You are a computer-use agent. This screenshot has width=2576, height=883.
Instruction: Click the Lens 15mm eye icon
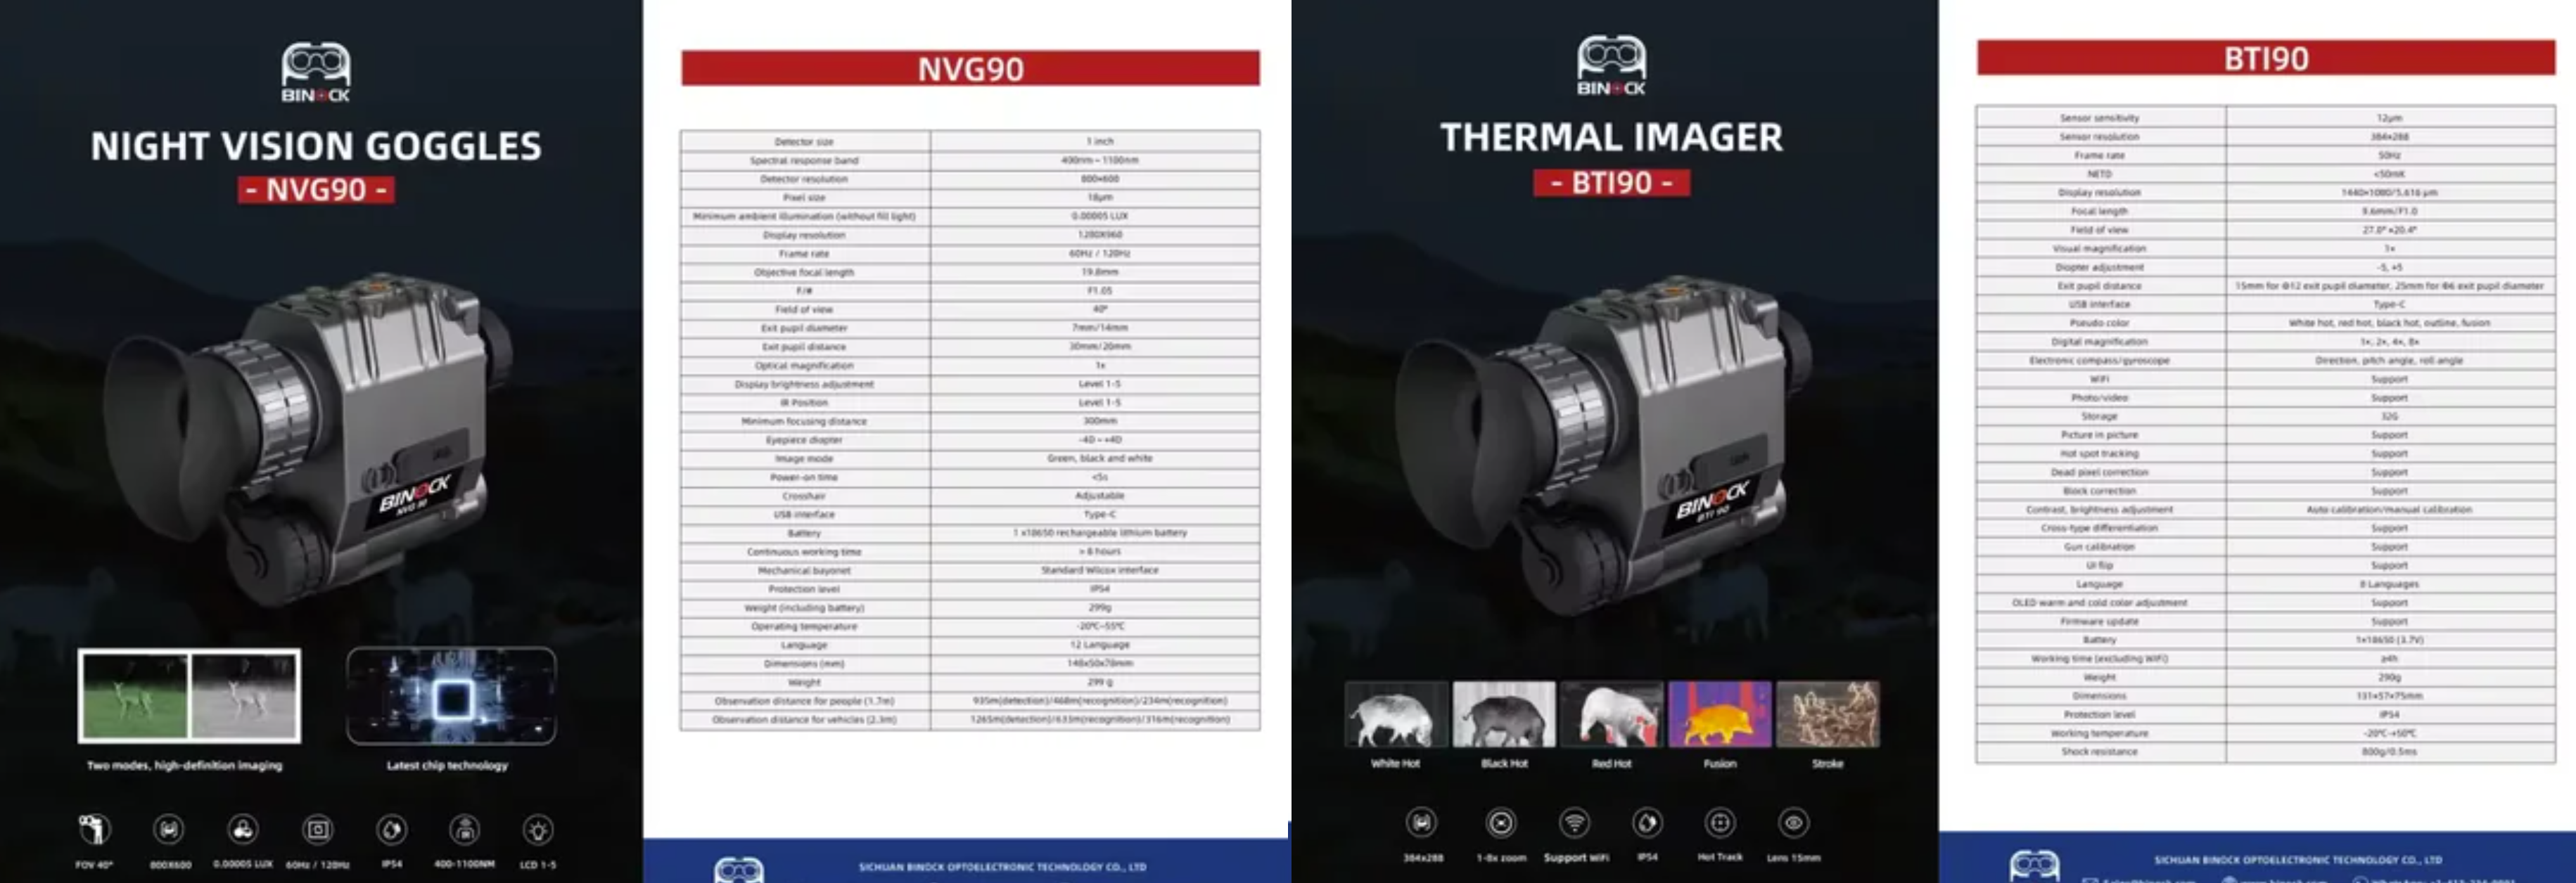[1793, 823]
